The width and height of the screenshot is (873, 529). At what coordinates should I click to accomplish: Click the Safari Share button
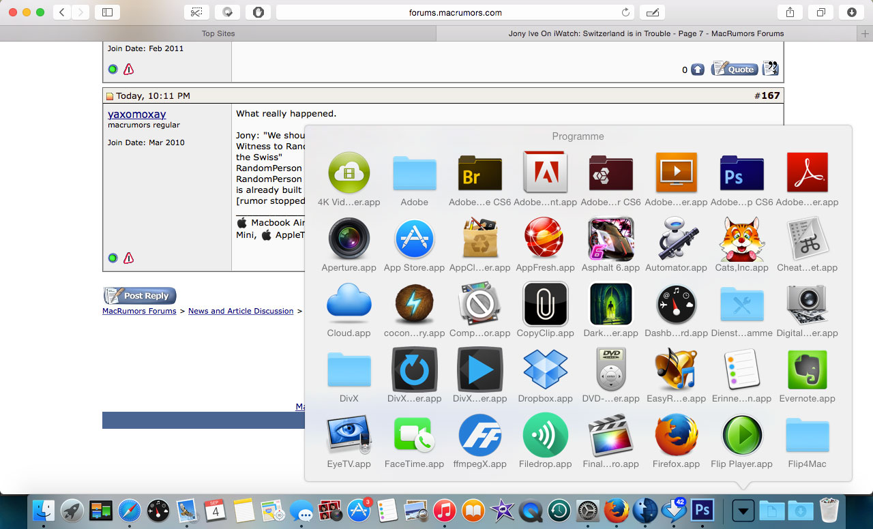point(790,12)
